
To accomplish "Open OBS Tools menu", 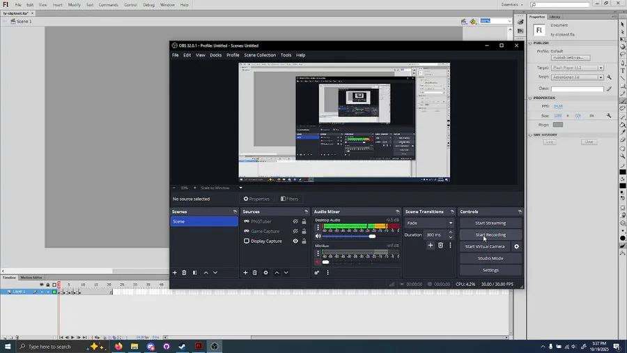I will tap(286, 55).
